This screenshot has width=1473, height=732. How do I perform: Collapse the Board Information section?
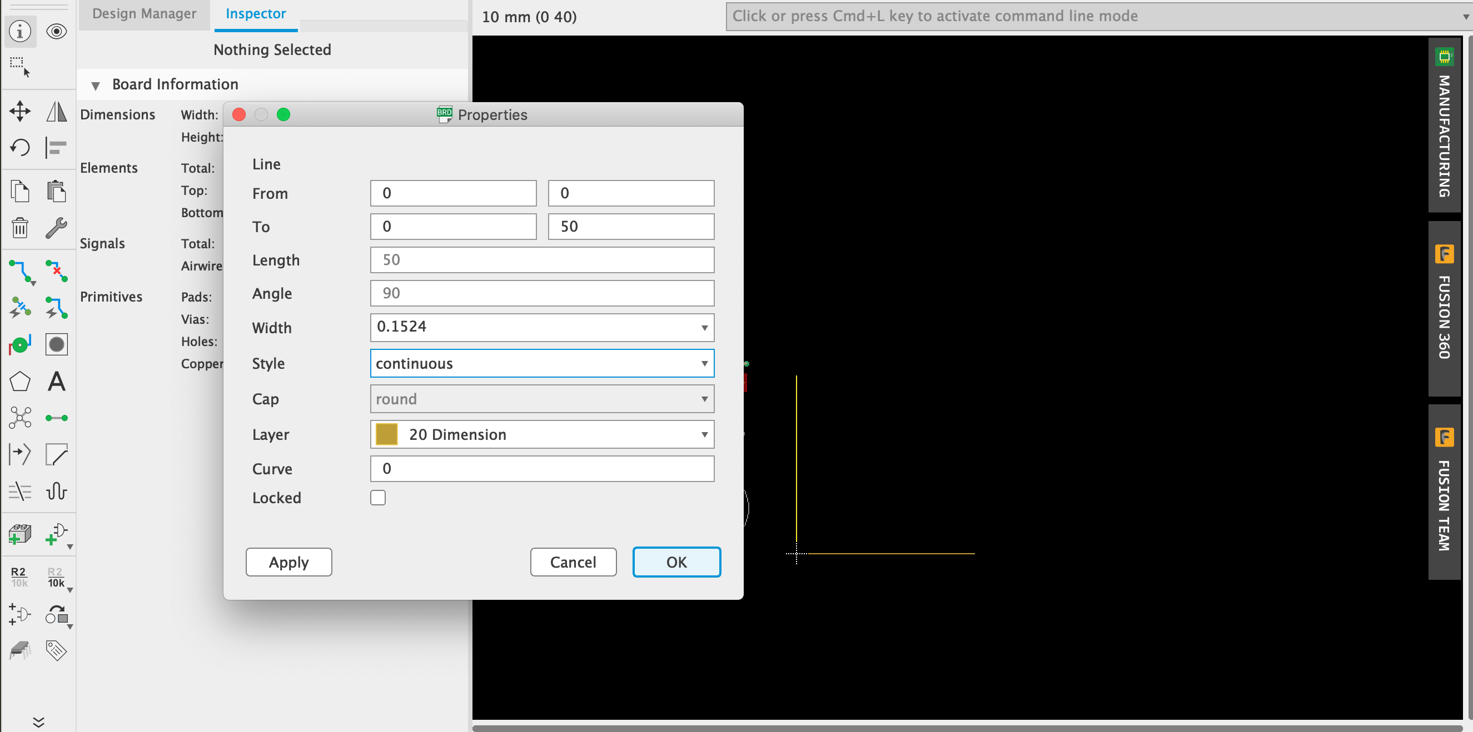(96, 85)
